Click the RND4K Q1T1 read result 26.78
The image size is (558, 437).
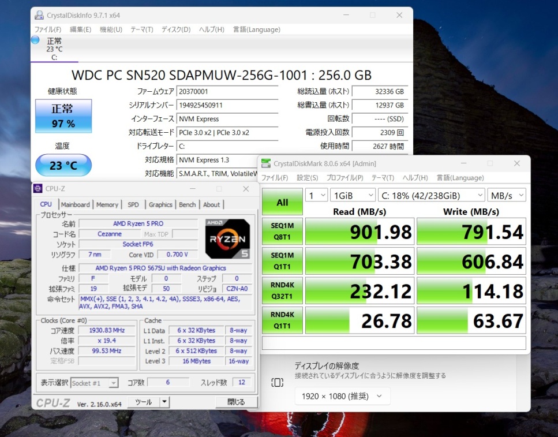(359, 320)
